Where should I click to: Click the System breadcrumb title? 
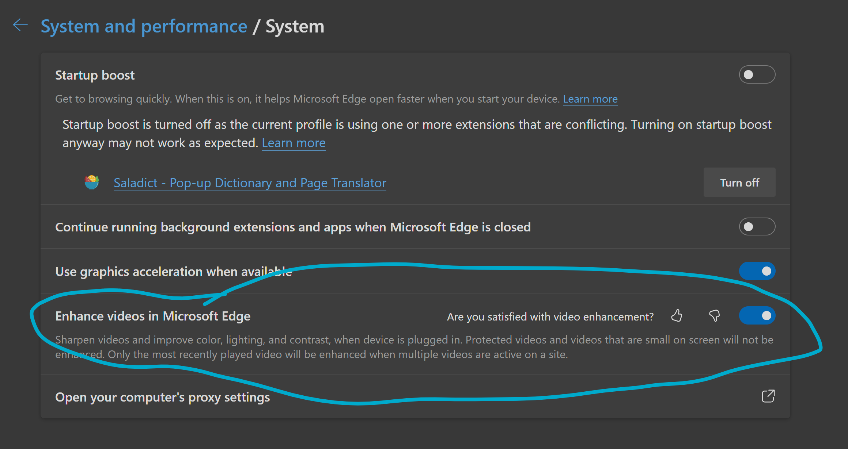295,27
